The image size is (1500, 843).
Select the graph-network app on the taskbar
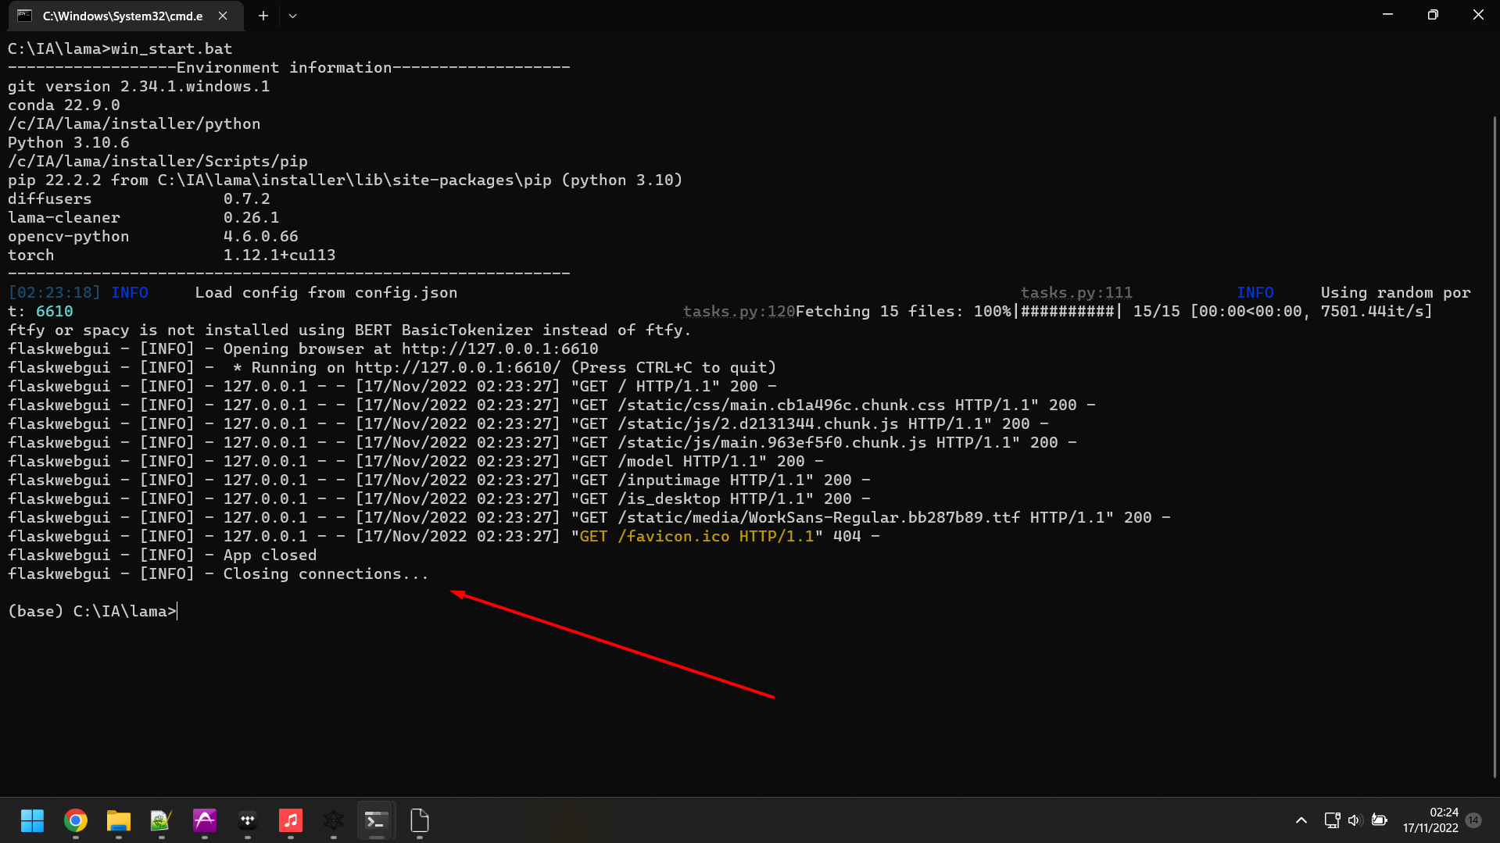tap(334, 821)
